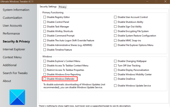Go to the Context Menu section
The height and width of the screenshot is (107, 170).
(12, 57)
